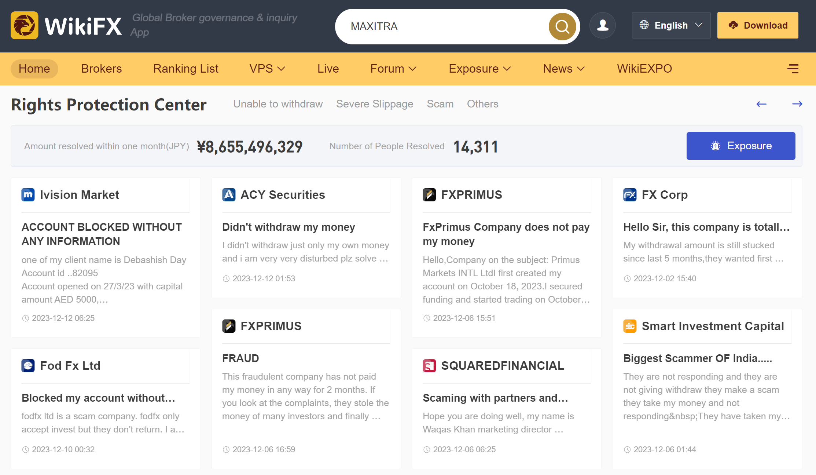Screen dimensions: 816x475
Task: Filter complaints by Scam
Action: 440,104
